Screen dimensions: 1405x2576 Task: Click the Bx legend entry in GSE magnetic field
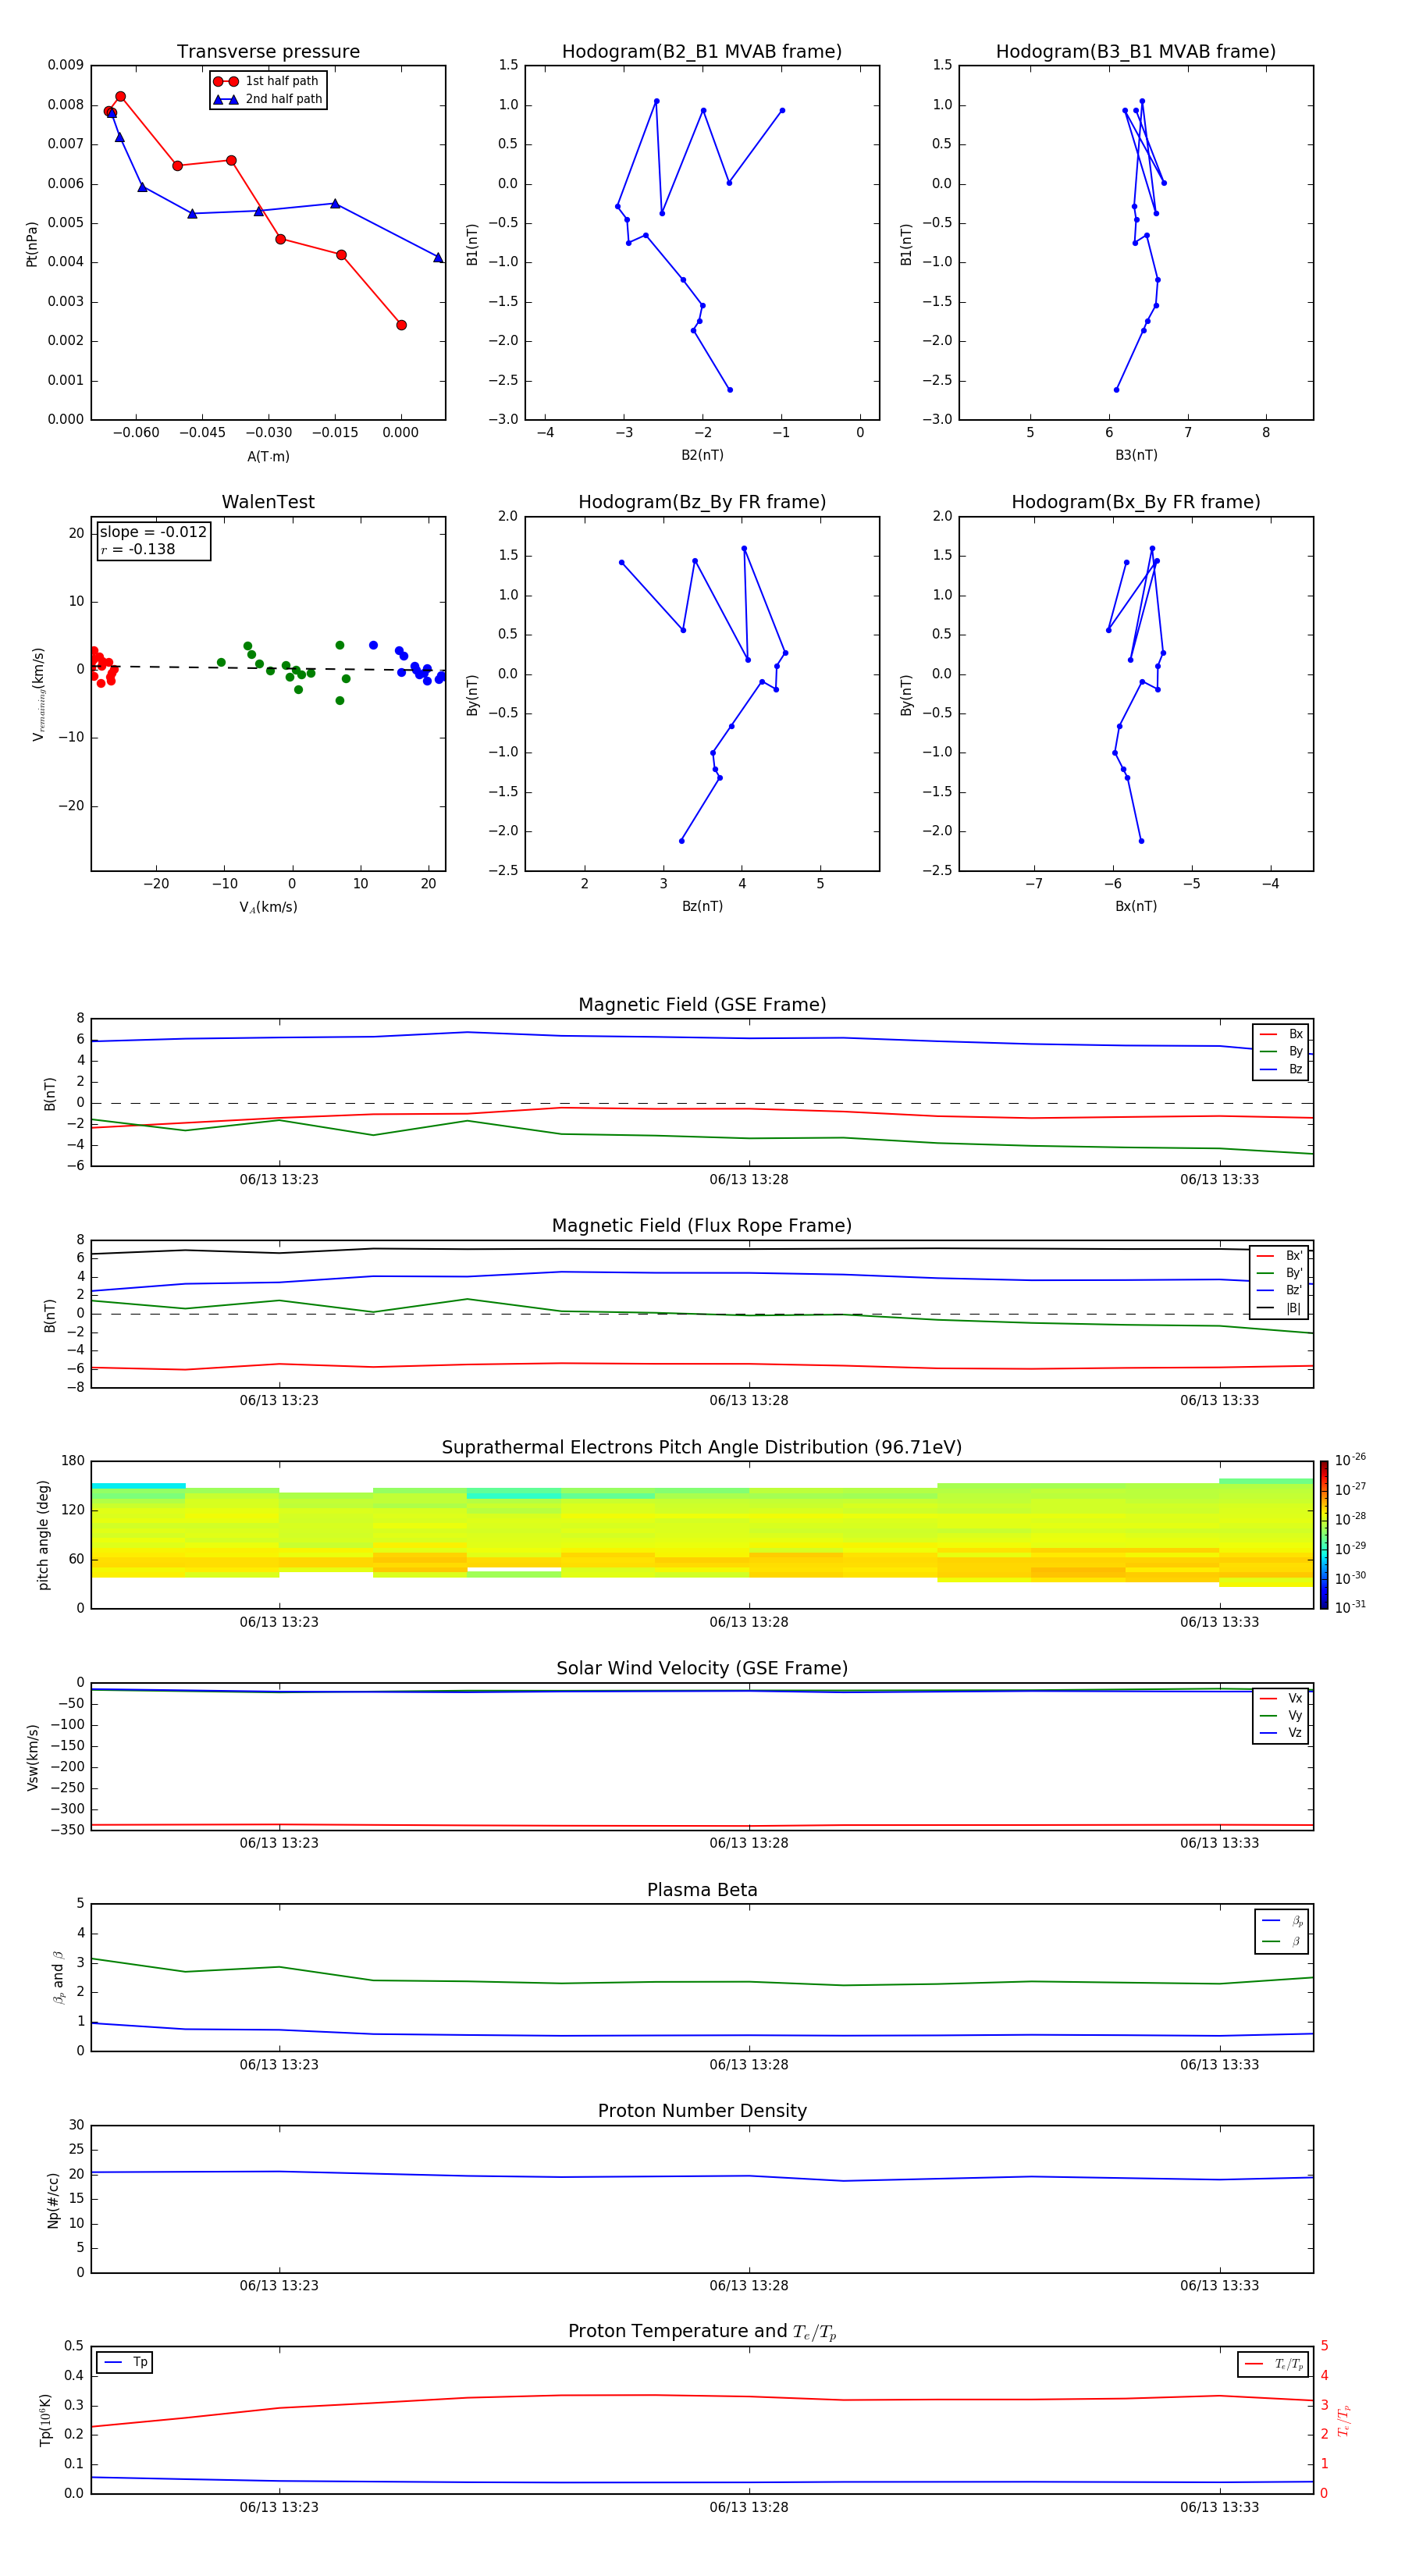tap(1281, 1034)
